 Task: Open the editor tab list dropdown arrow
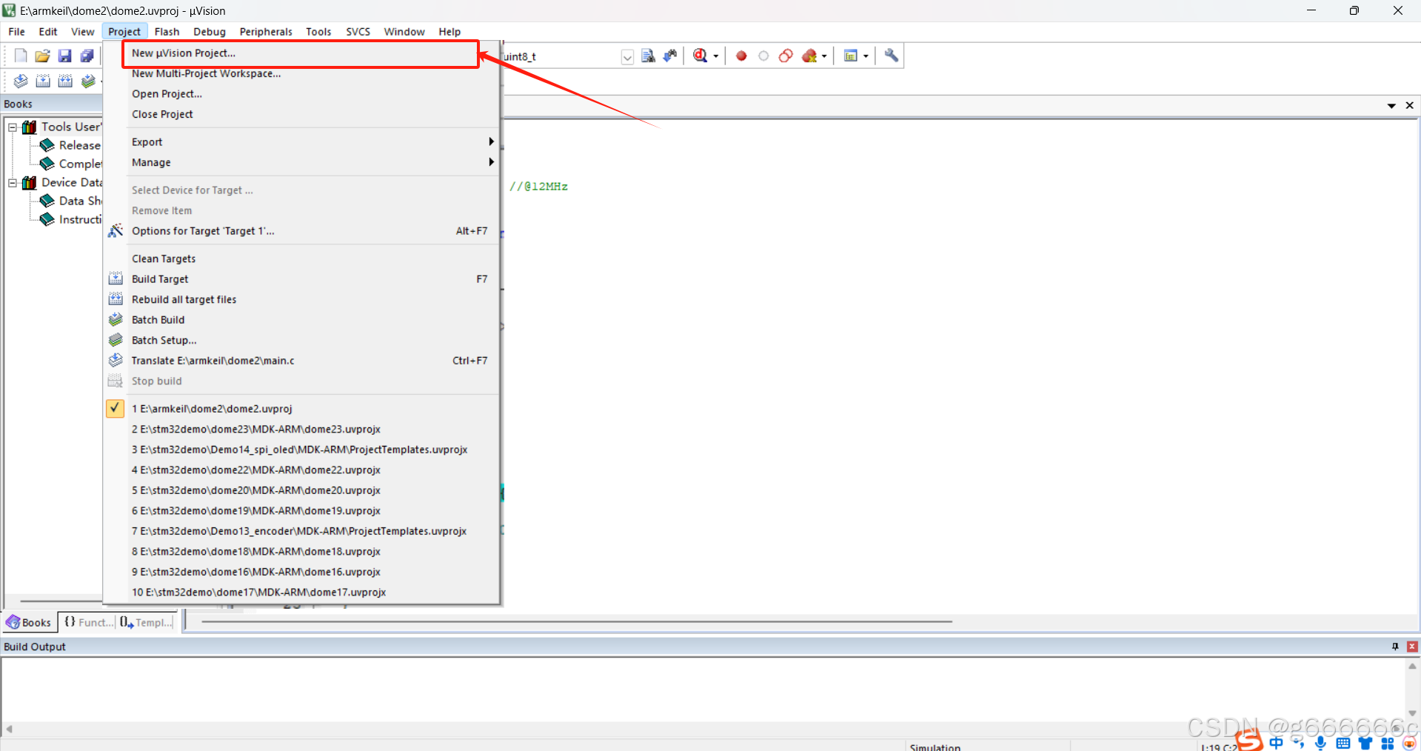1391,106
